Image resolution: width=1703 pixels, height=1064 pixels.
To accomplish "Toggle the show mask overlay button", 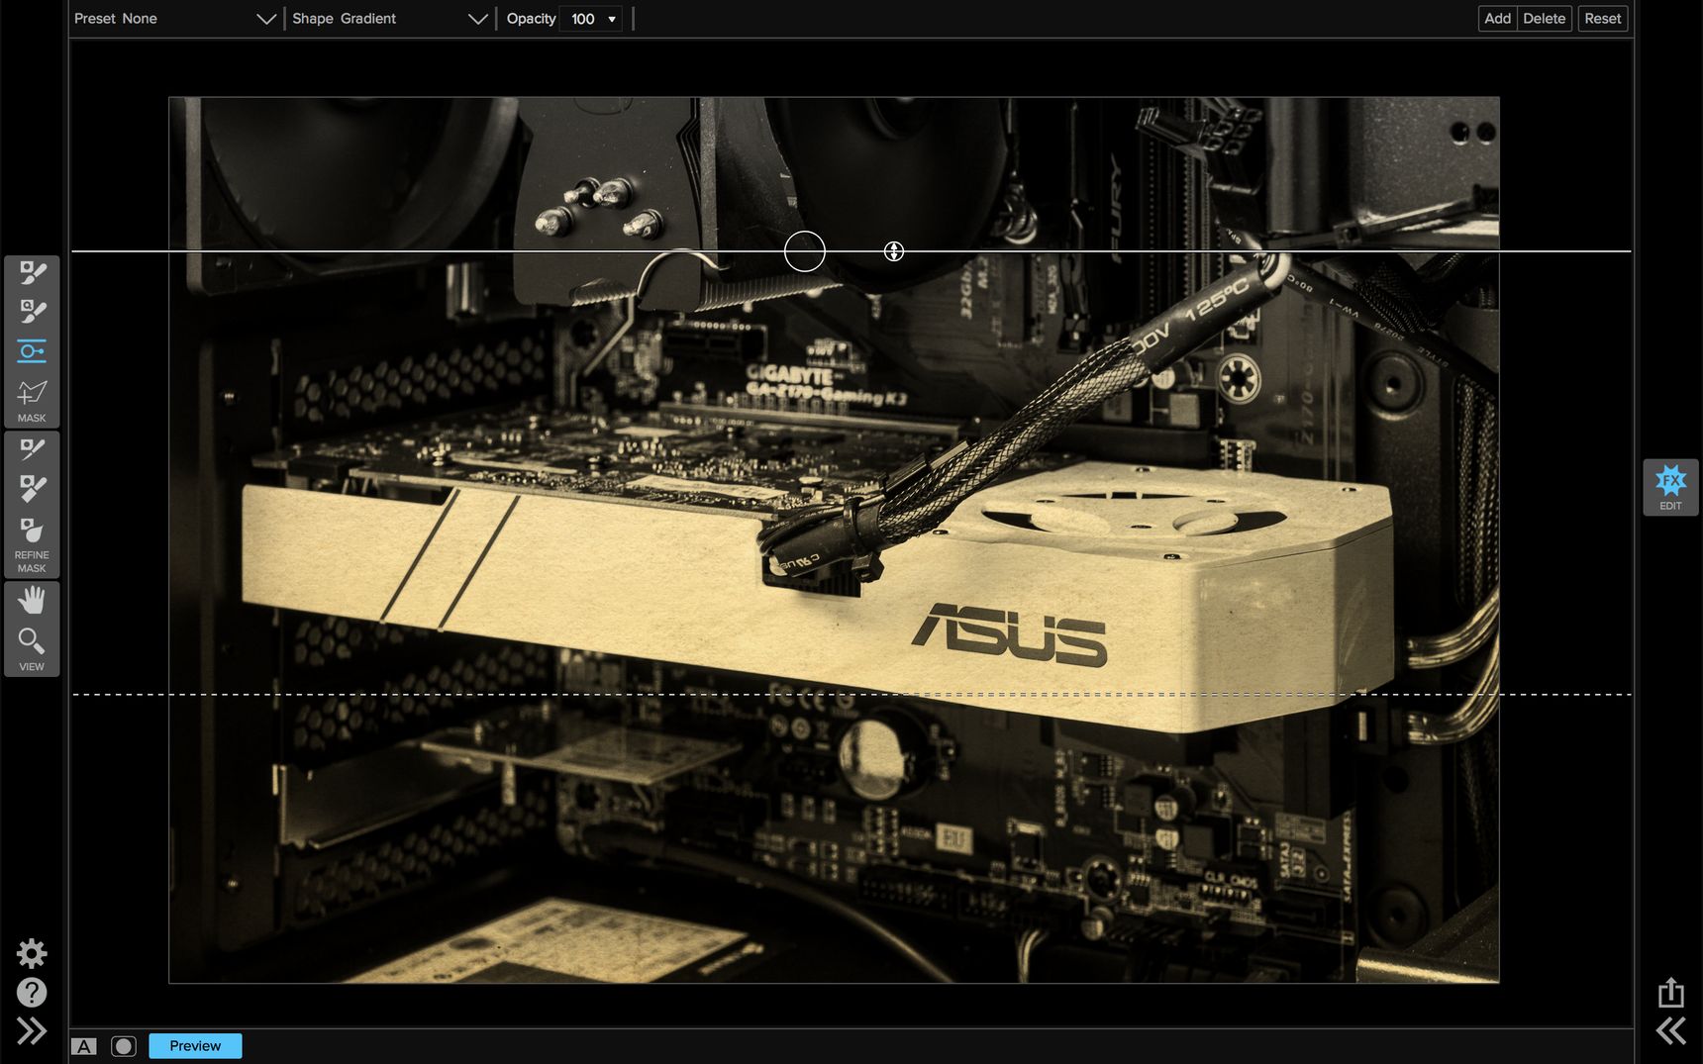I will (124, 1046).
